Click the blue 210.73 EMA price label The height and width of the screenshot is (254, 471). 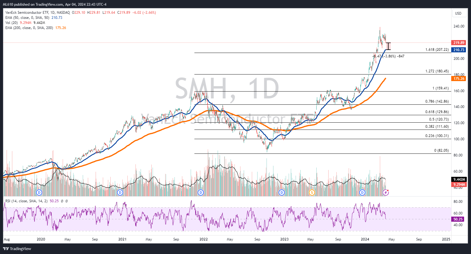tap(459, 50)
